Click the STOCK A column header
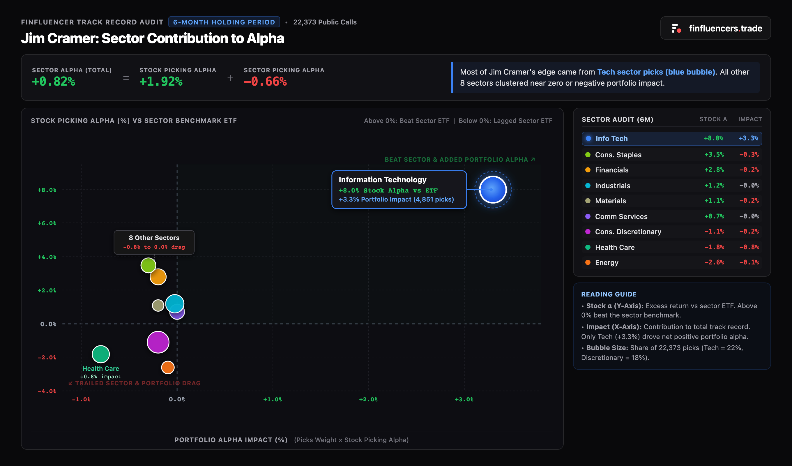Image resolution: width=792 pixels, height=466 pixels. pyautogui.click(x=713, y=119)
